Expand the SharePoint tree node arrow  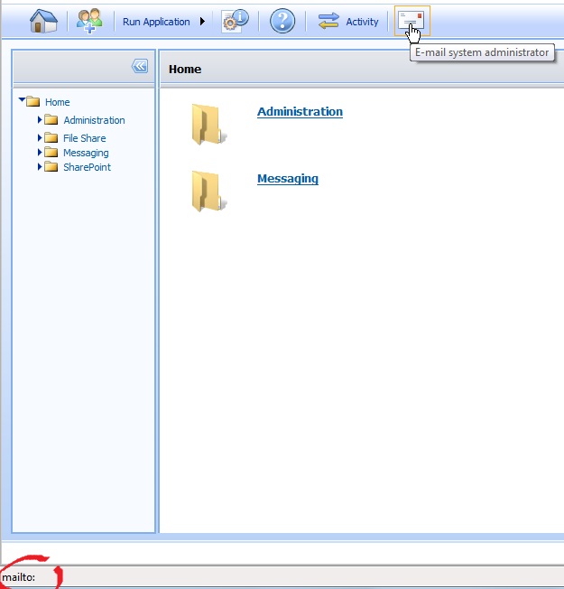(x=40, y=166)
